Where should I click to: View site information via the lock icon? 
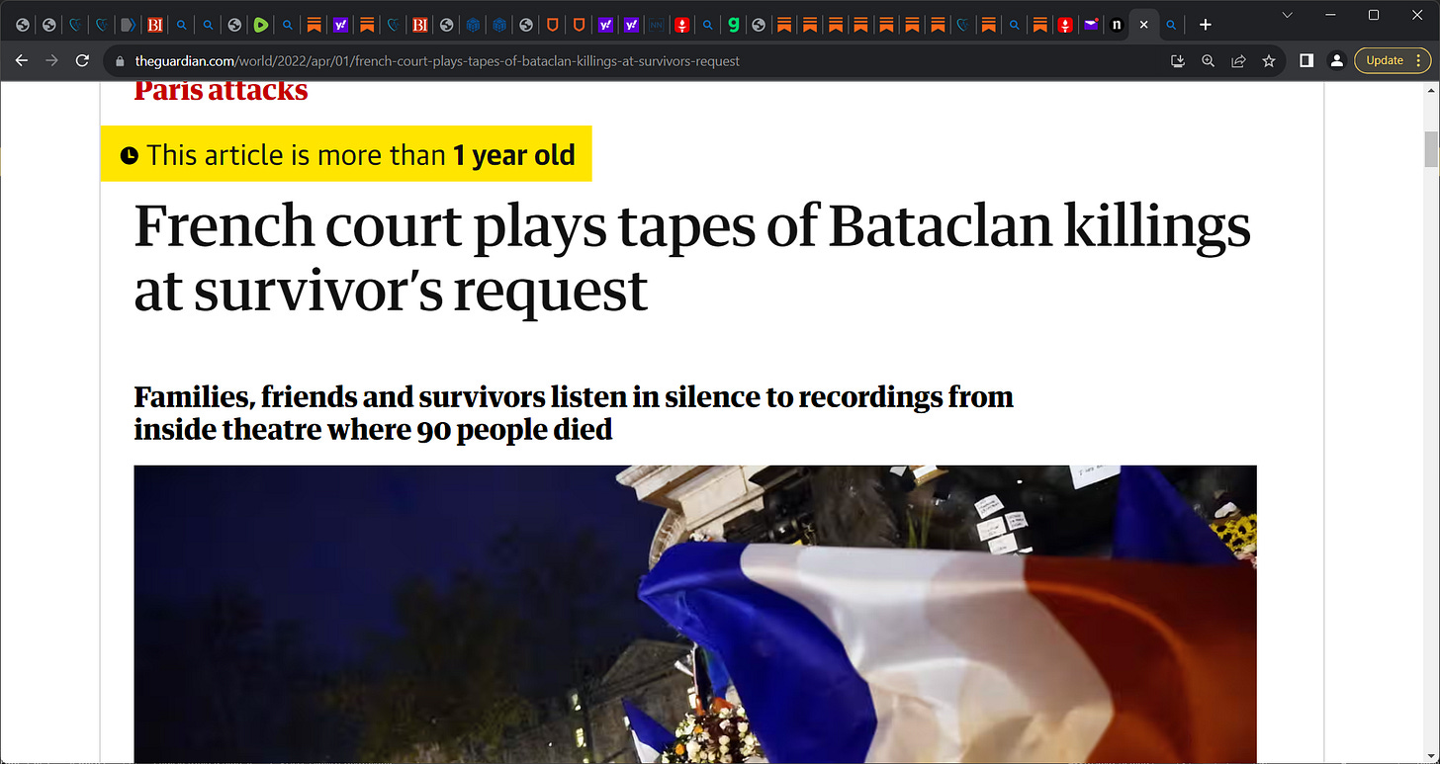[x=121, y=61]
